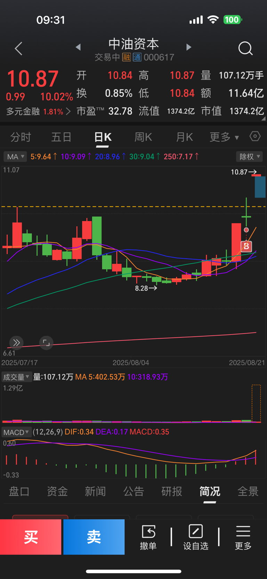Image resolution: width=267 pixels, height=579 pixels.
Task: Open the 除权 adjustment dropdown
Action: pyautogui.click(x=249, y=157)
